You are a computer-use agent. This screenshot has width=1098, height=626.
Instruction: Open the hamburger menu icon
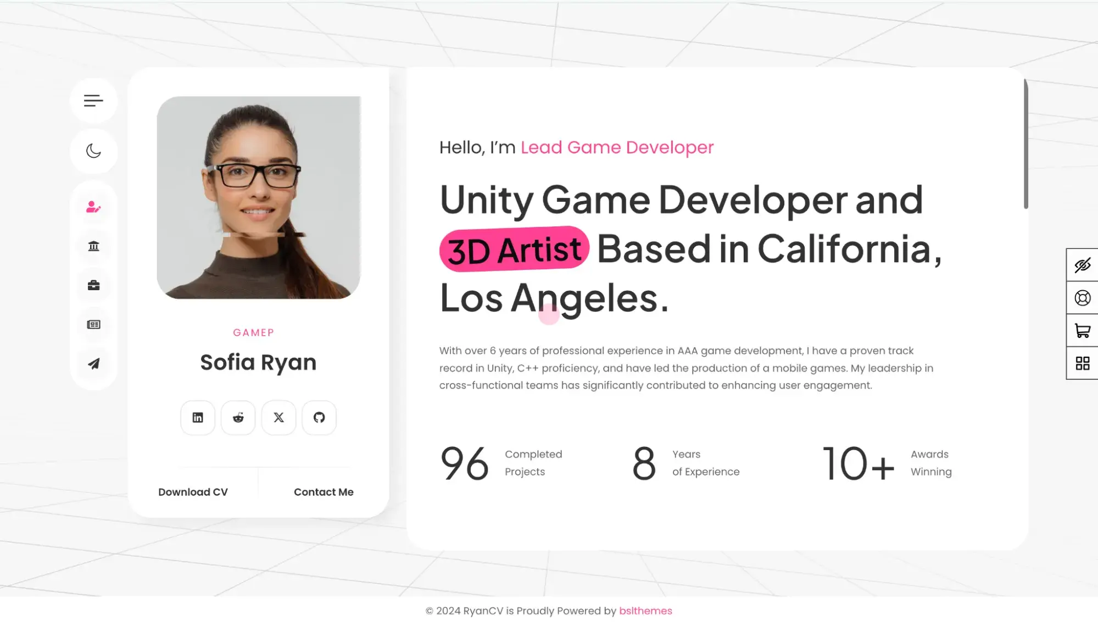pyautogui.click(x=93, y=101)
